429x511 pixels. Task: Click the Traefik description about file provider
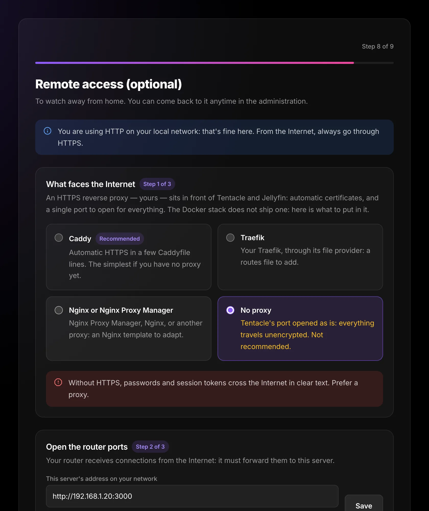coord(305,256)
